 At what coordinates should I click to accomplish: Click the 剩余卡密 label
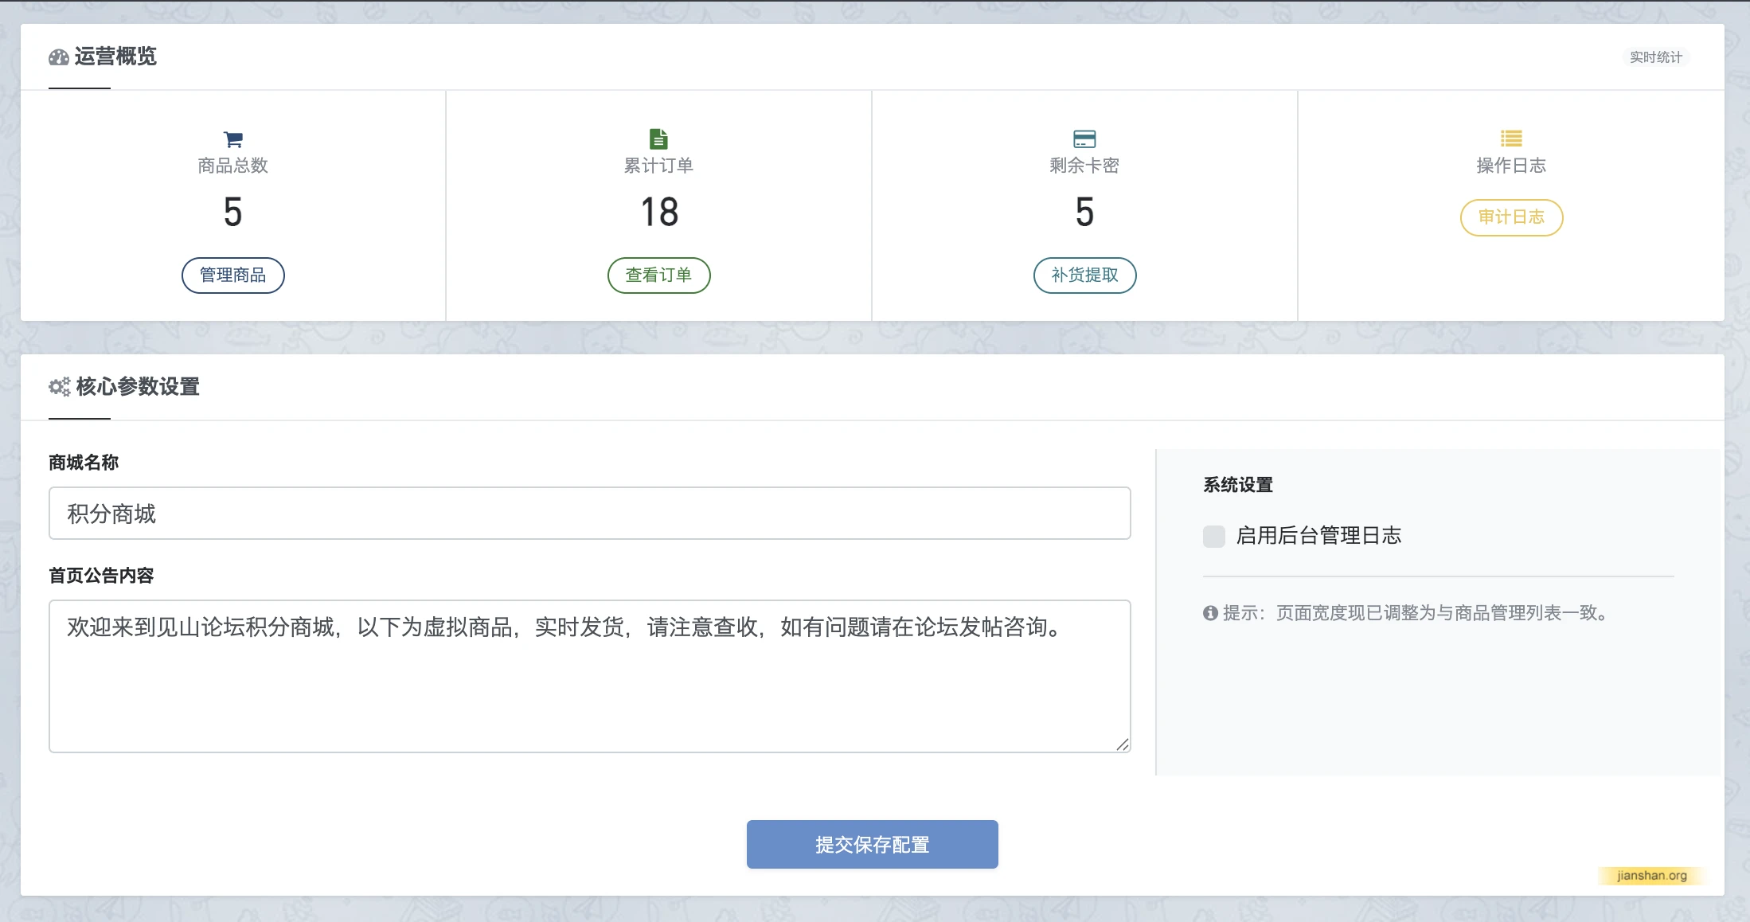click(x=1085, y=166)
